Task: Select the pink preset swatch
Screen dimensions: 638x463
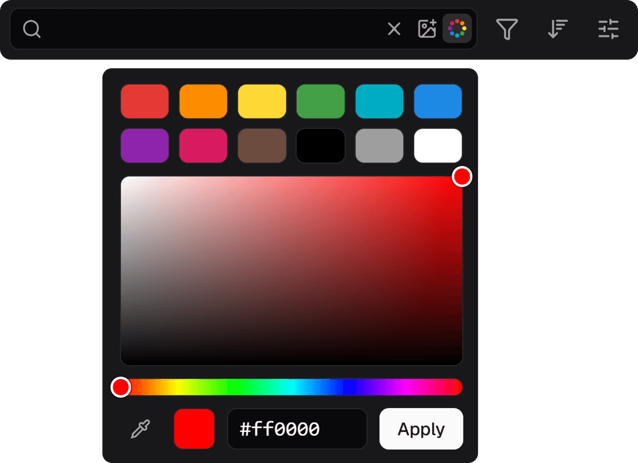Action: click(x=204, y=145)
